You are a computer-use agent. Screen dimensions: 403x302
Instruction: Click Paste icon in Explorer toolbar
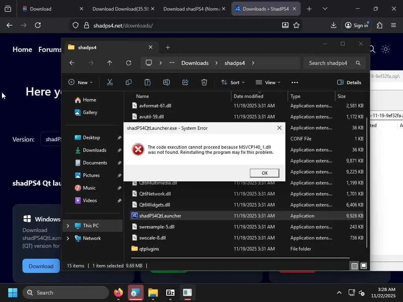[x=148, y=83]
